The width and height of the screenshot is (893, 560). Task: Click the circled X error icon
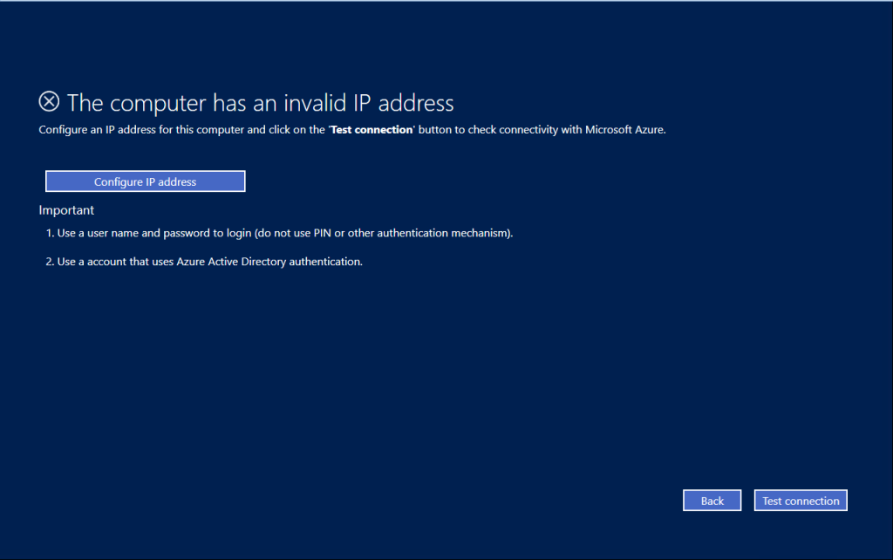[x=50, y=102]
